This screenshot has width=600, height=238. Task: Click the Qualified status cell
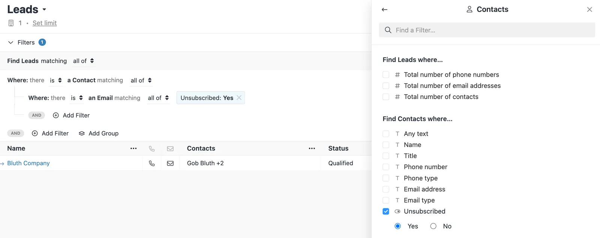pyautogui.click(x=340, y=163)
